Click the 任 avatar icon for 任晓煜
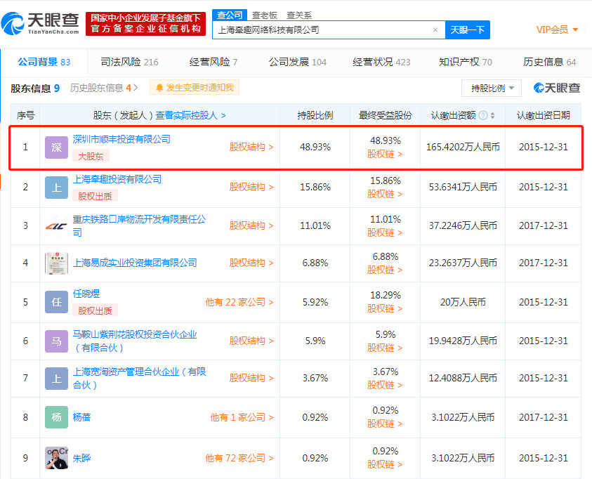Image resolution: width=592 pixels, height=479 pixels. coord(56,302)
